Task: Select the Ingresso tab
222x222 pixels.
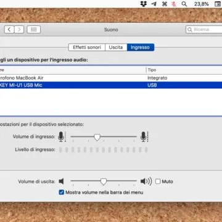Action: [x=141, y=47]
